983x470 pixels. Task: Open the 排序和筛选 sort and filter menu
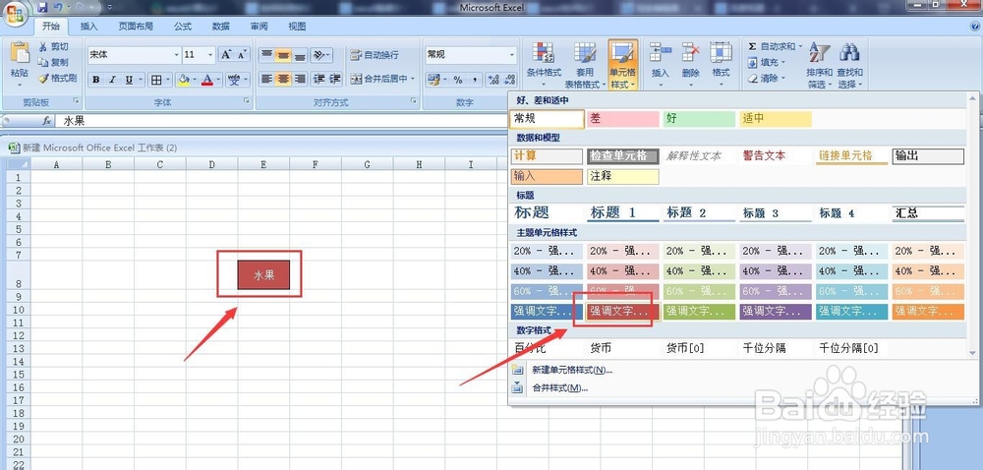click(x=819, y=66)
